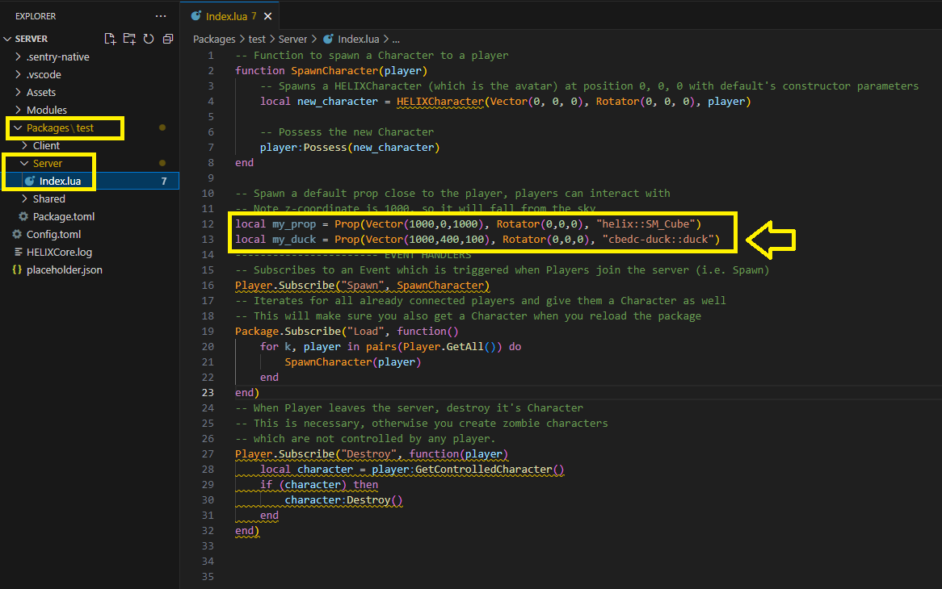The image size is (942, 589).
Task: Expand the Client folder
Action: 46,145
